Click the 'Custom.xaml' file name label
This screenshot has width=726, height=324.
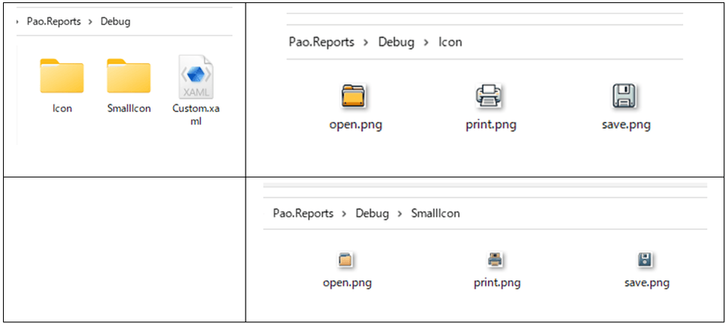(x=196, y=115)
